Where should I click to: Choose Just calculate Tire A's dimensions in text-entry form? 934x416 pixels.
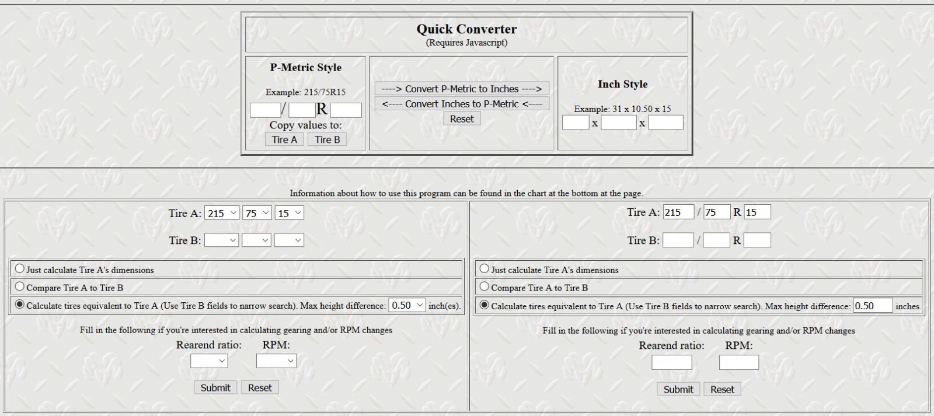(x=485, y=269)
